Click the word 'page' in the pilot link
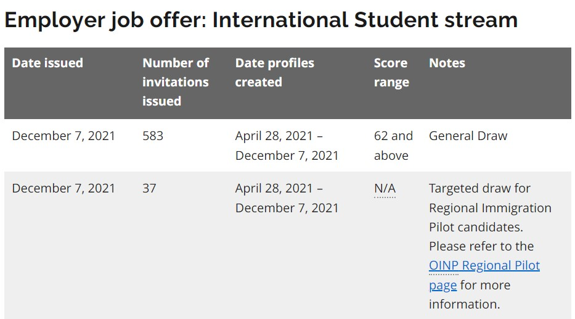Image resolution: width=575 pixels, height=319 pixels. (x=442, y=285)
